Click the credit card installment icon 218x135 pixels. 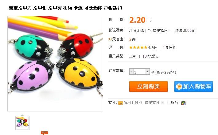(x=120, y=103)
